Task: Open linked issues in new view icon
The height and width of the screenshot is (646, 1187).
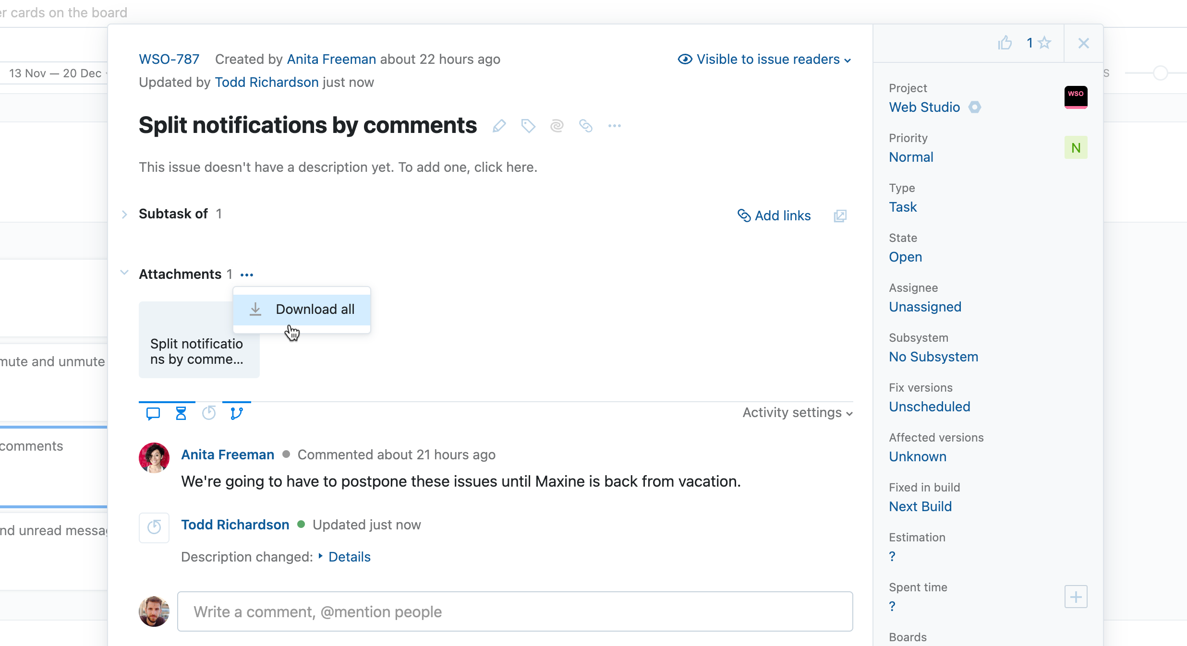Action: (x=839, y=216)
